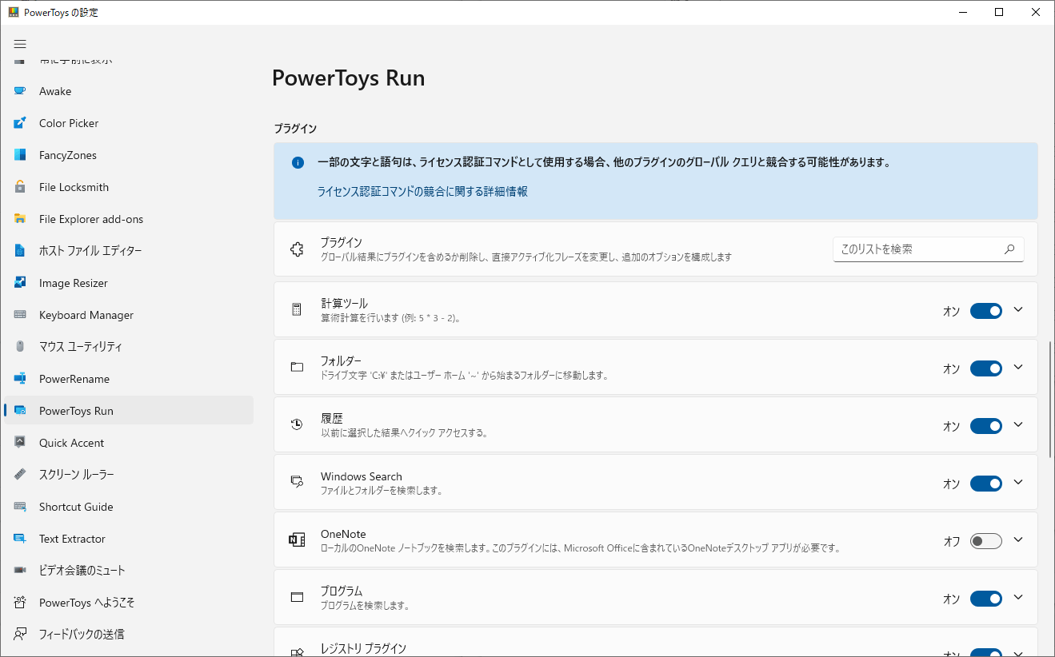The height and width of the screenshot is (657, 1055).
Task: Expand the 履歴 plugin options
Action: tap(1018, 424)
